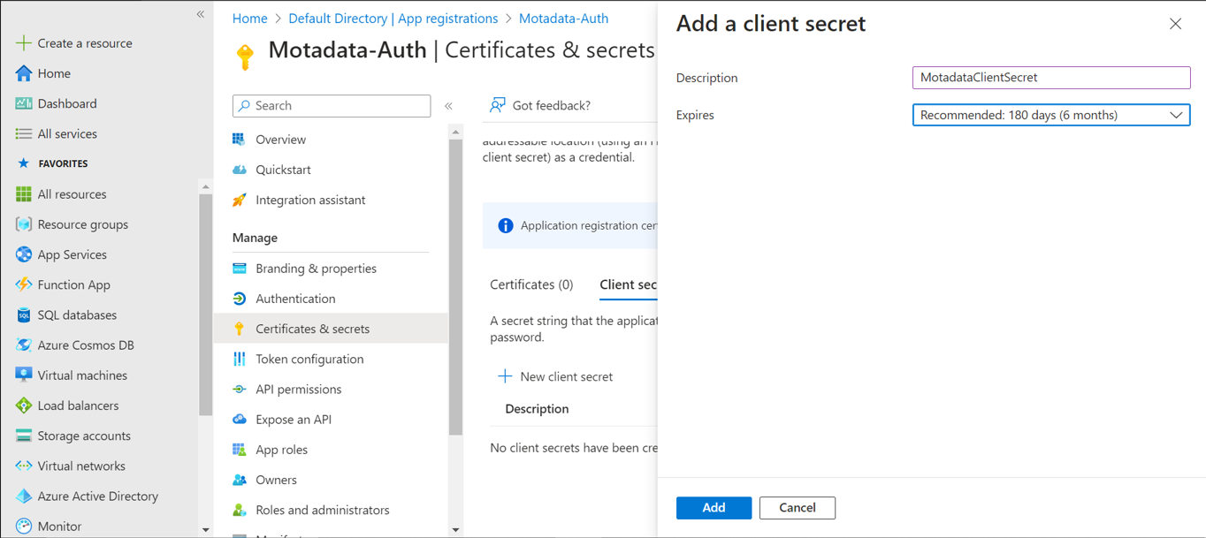Image resolution: width=1206 pixels, height=538 pixels.
Task: Click the Description column header
Action: [x=537, y=409]
